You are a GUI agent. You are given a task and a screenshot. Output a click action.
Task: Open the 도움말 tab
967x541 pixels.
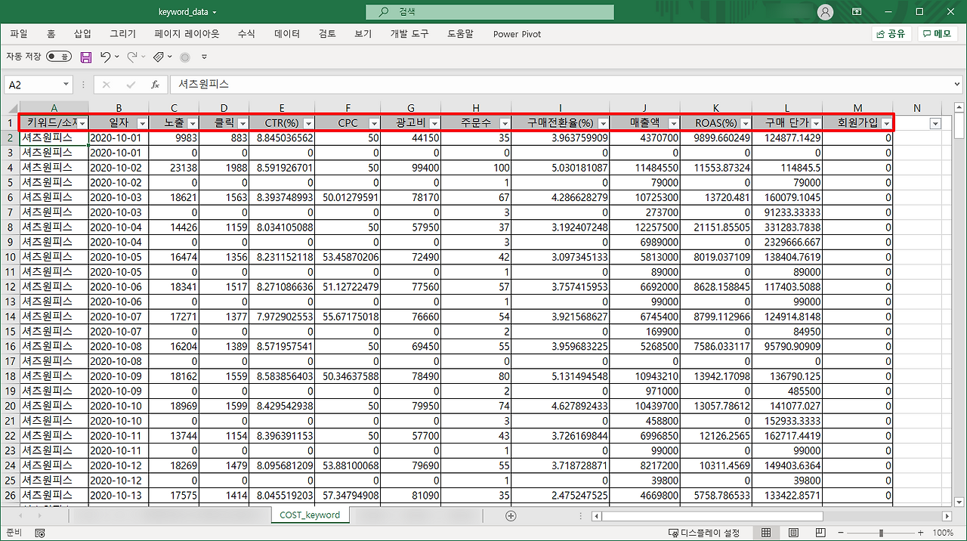(460, 34)
